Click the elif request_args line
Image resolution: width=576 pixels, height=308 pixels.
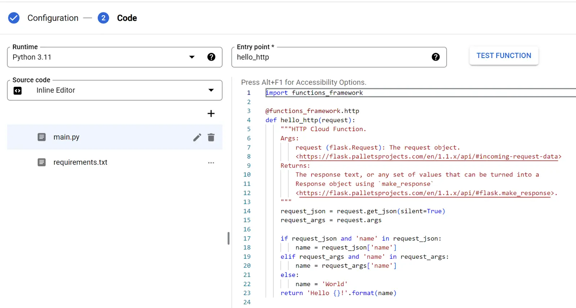click(x=365, y=256)
